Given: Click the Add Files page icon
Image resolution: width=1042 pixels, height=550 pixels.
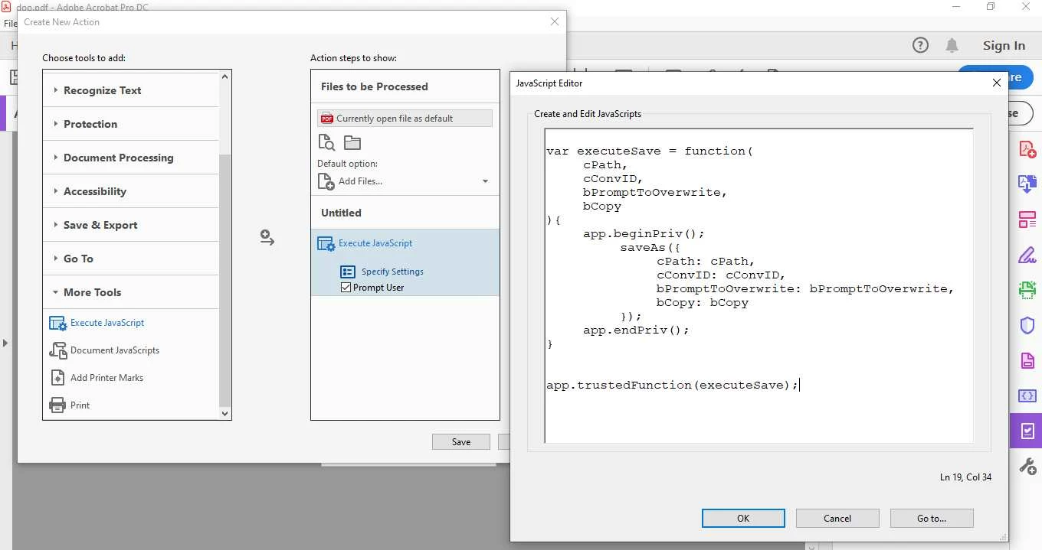Looking at the screenshot, I should coord(326,181).
